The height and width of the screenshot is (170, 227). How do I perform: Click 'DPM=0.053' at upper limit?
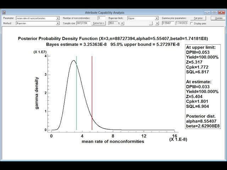(198, 52)
